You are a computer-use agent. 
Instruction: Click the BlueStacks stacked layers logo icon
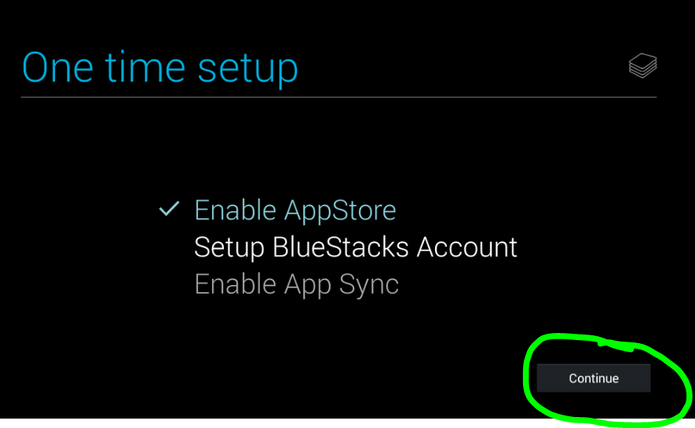coord(642,65)
